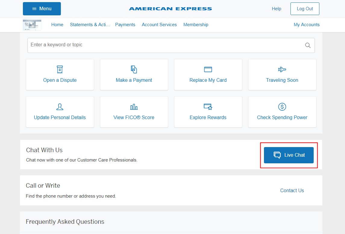The height and width of the screenshot is (234, 345).
Task: Click the American Express logo
Action: [x=171, y=9]
